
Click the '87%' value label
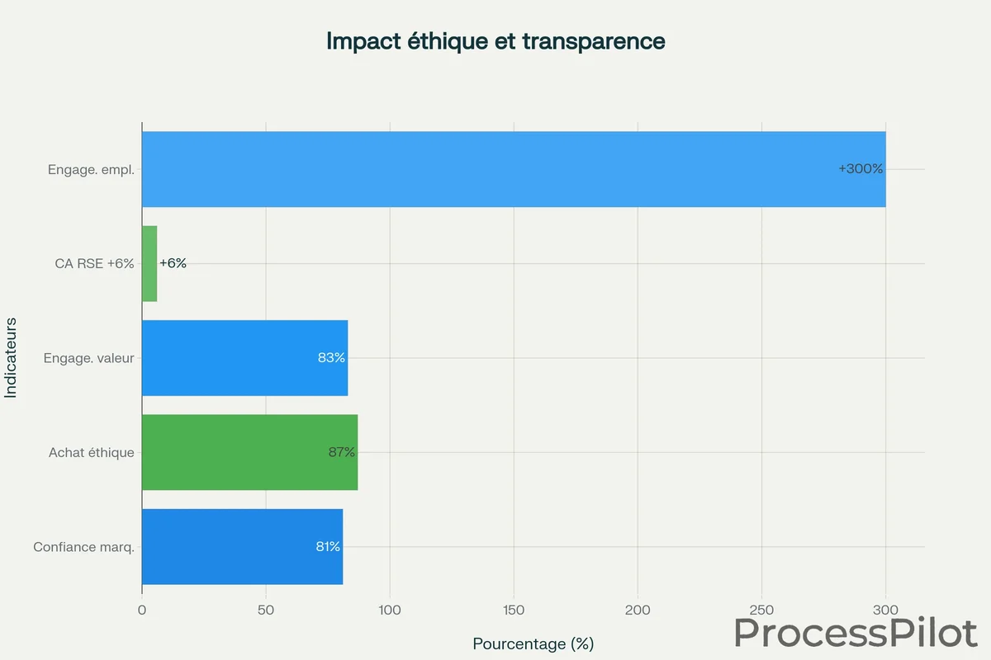coord(341,452)
